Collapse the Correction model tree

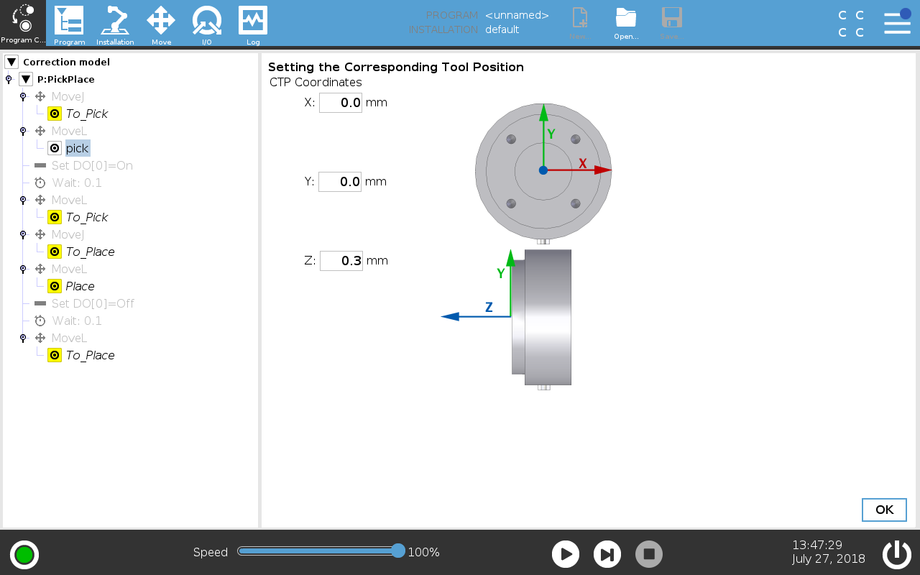[11, 62]
